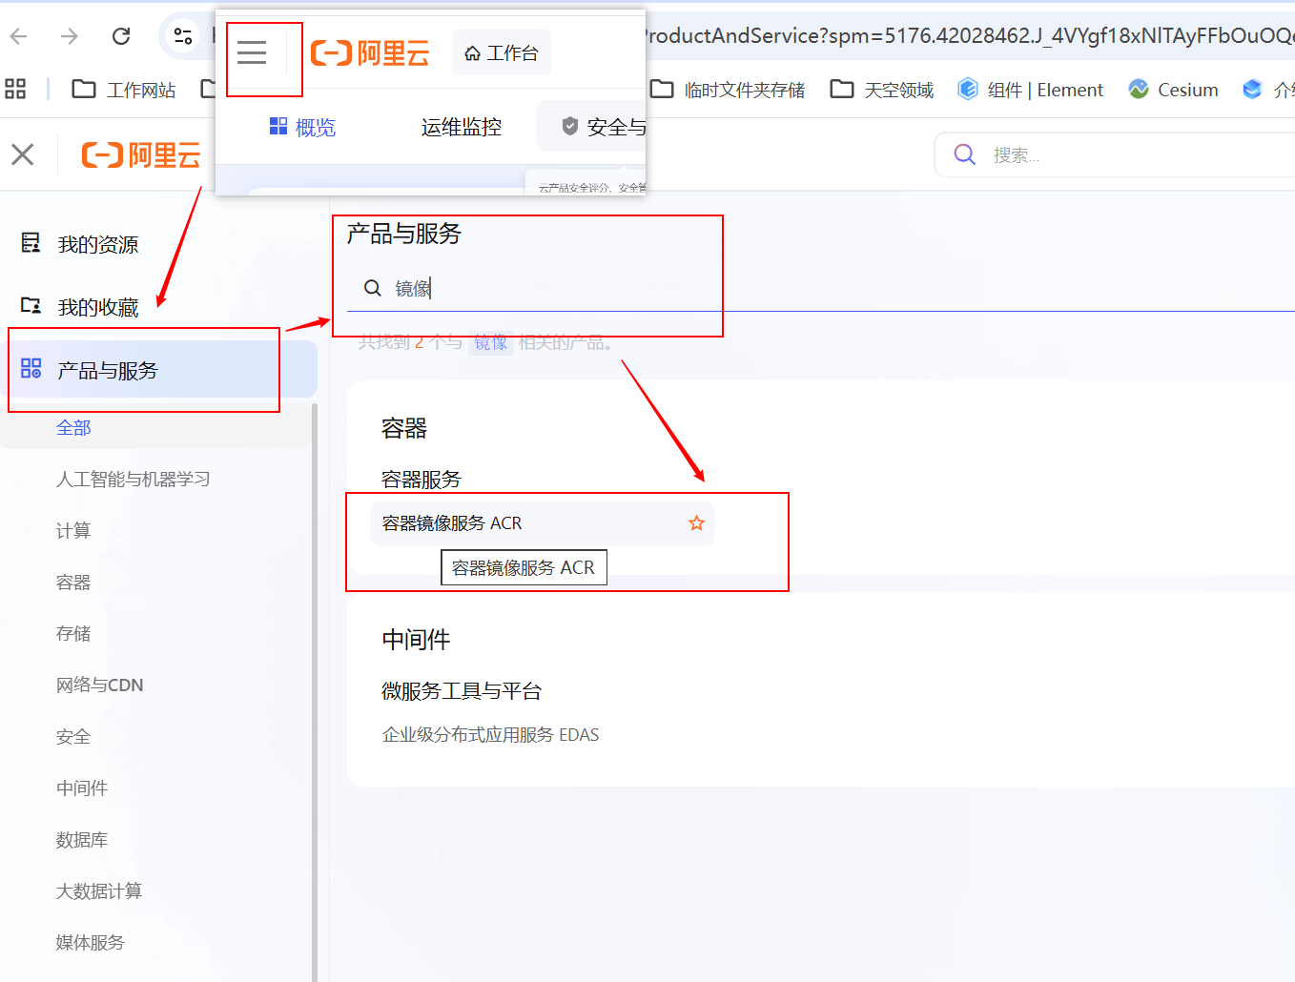Select the 大数据计算 category
Viewport: 1295px width, 982px height.
(x=99, y=891)
